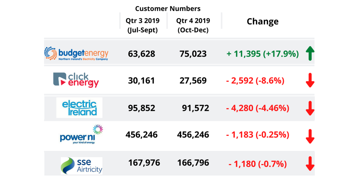Click the Power NI logo
The height and width of the screenshot is (194, 345).
[82, 134]
